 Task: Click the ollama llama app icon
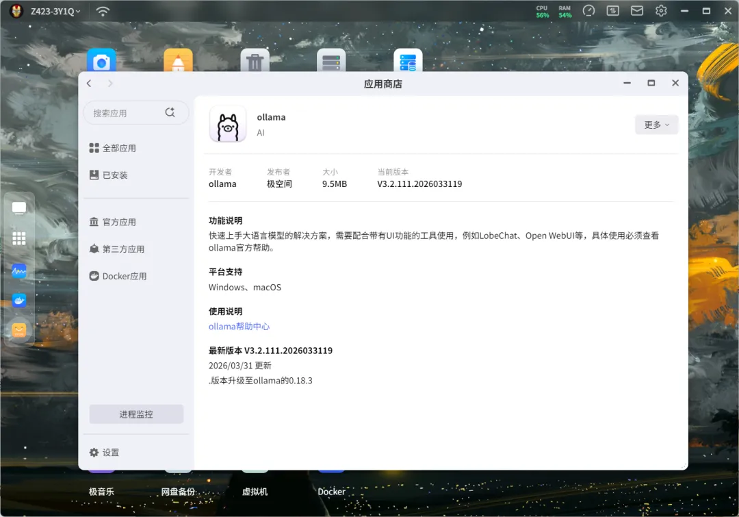point(228,124)
